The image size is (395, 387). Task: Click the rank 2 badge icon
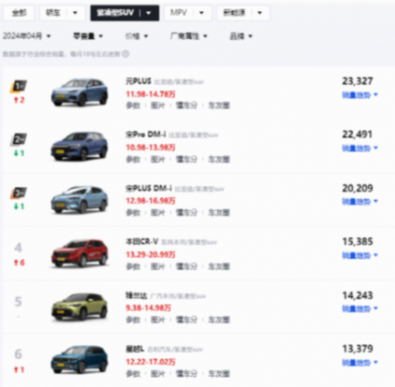(18, 139)
